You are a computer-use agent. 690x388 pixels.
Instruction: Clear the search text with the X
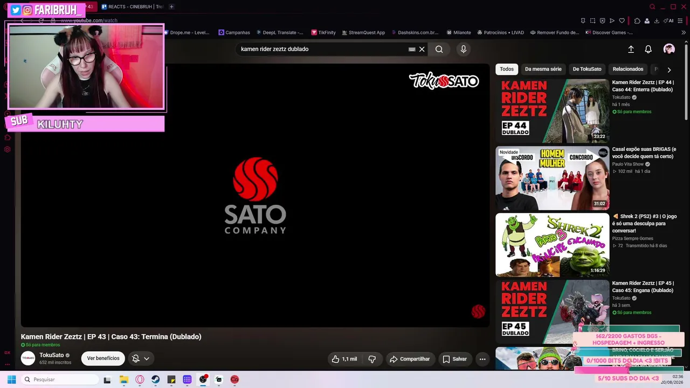pyautogui.click(x=422, y=49)
